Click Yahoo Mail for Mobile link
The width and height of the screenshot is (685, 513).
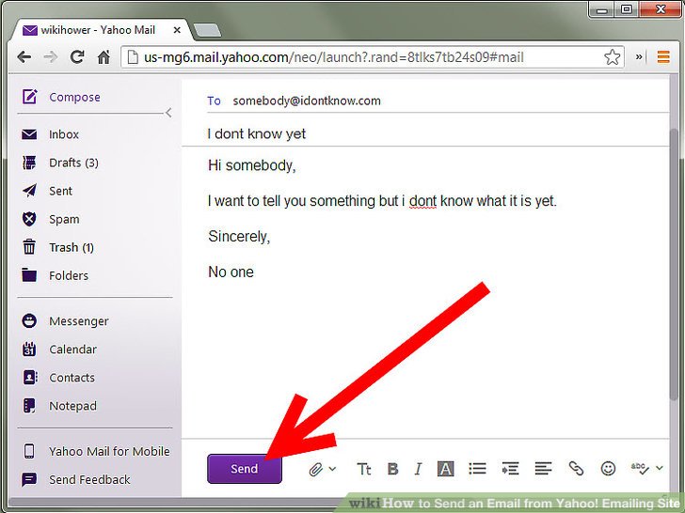click(x=109, y=451)
